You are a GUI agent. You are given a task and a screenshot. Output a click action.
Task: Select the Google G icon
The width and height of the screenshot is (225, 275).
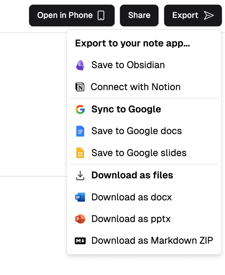(80, 109)
